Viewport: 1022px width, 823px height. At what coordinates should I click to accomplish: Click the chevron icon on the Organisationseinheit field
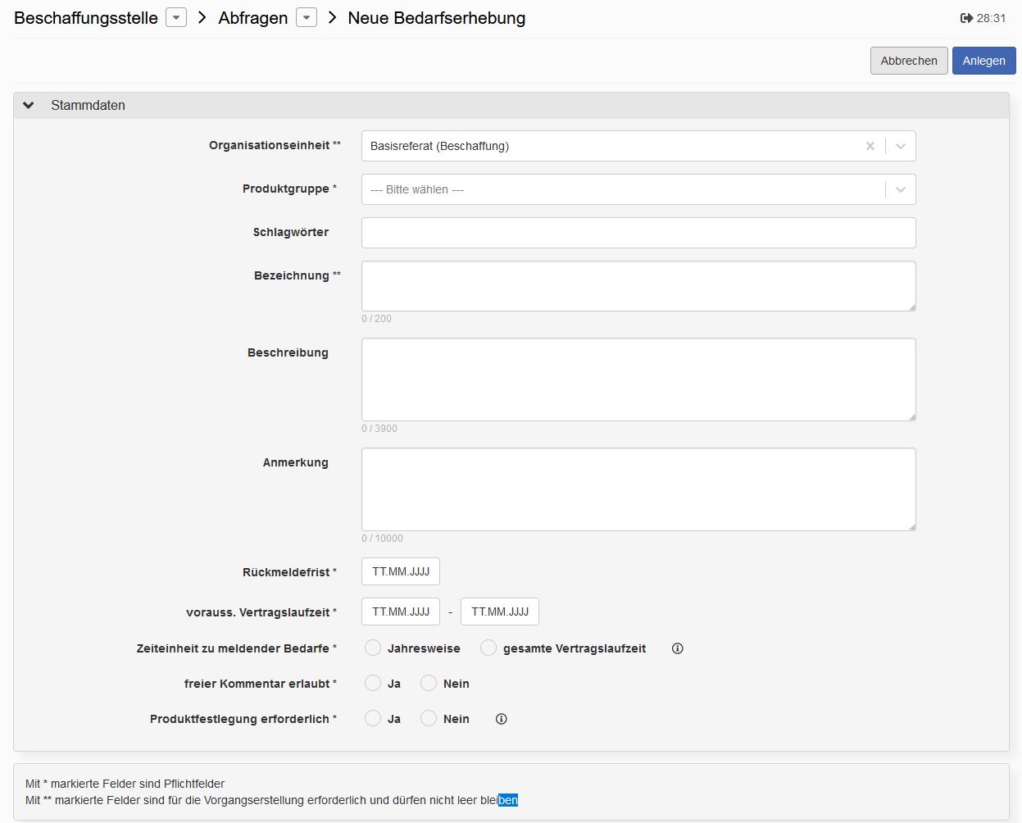tap(900, 145)
